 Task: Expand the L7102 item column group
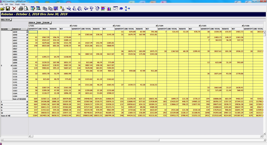tap(113, 26)
